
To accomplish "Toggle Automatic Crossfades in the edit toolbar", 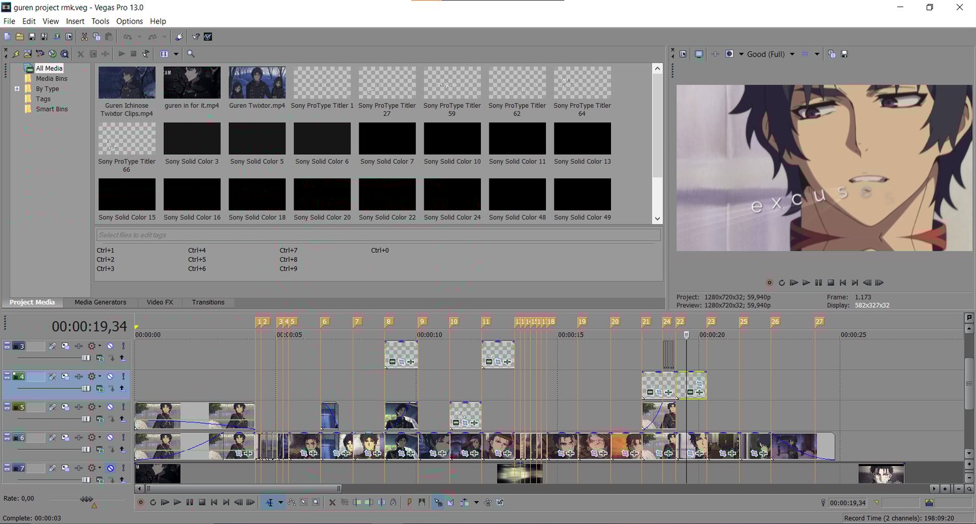I will coord(450,502).
